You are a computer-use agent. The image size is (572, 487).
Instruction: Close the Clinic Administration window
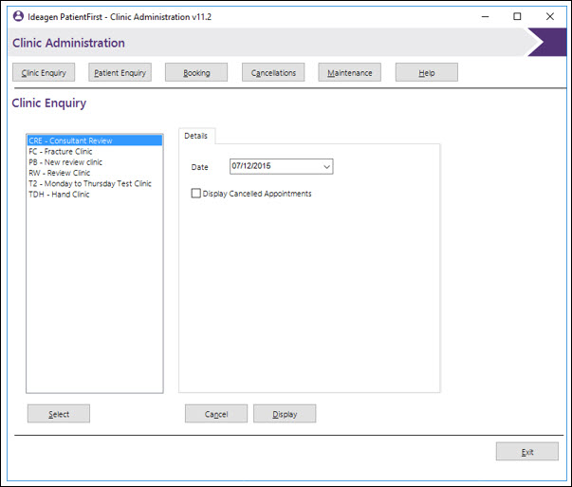(x=550, y=16)
